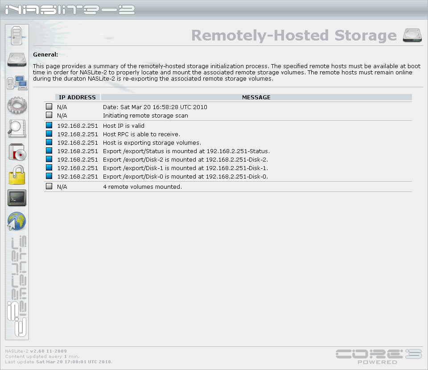Click blue box beside Host RPC message

[x=49, y=134]
